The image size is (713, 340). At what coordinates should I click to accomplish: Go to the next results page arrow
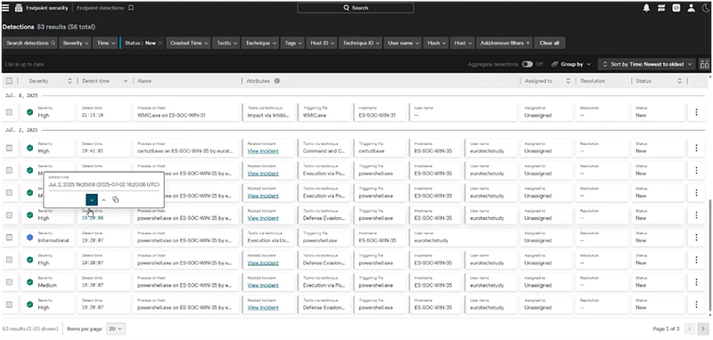click(703, 328)
